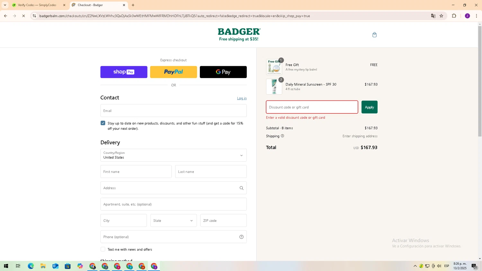Click the Discount code or gift card field

pos(312,107)
